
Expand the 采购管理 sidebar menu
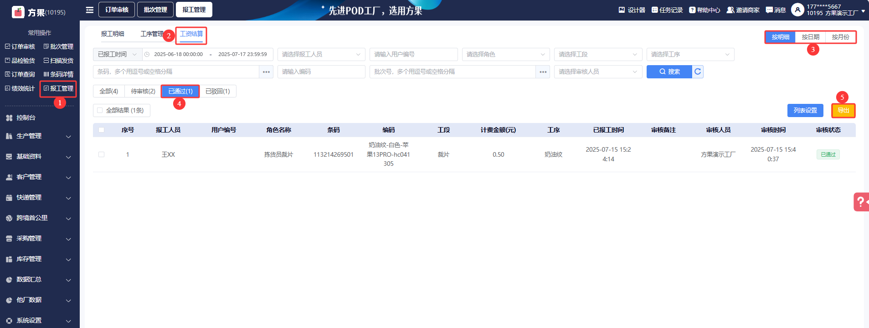[x=40, y=239]
